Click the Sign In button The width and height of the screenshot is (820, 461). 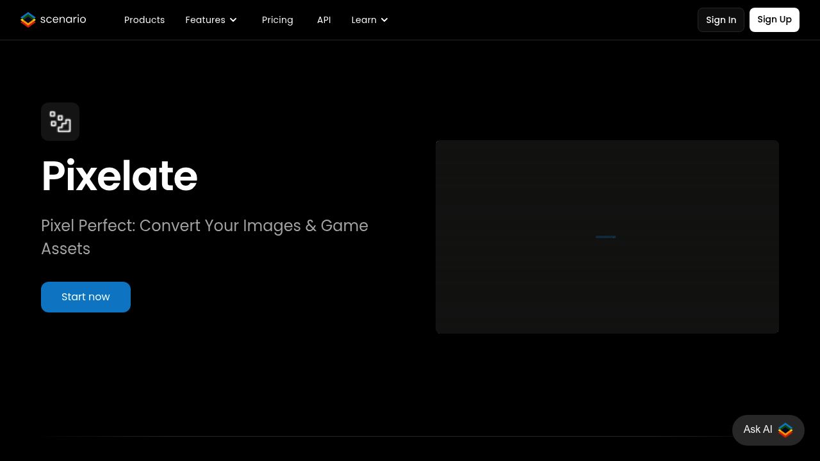point(721,20)
